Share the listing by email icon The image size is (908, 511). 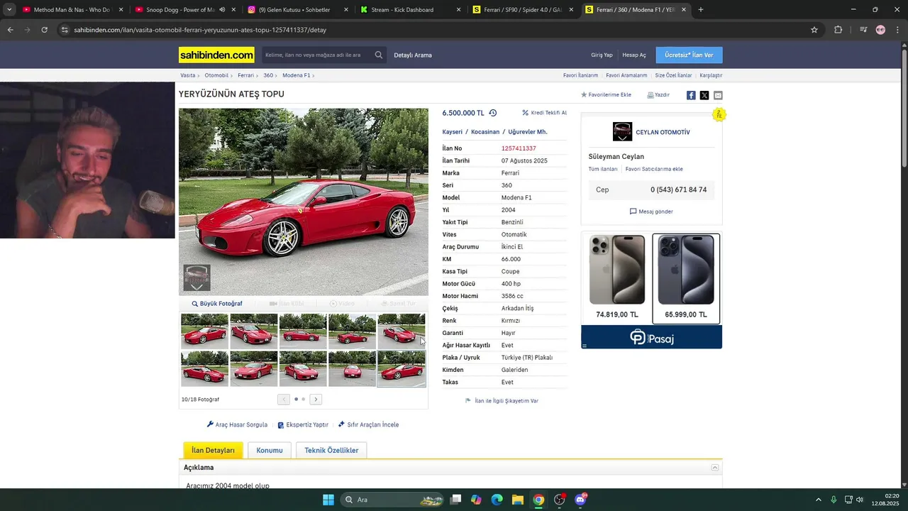718,95
